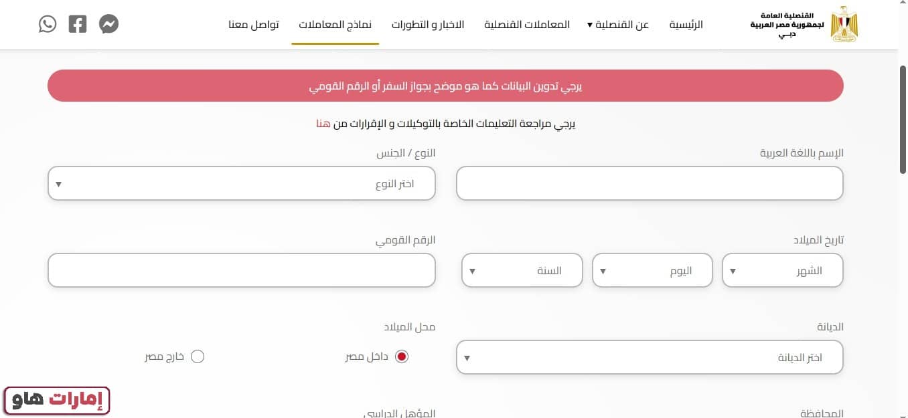Open WhatsApp contact icon
This screenshot has height=418, width=908.
pos(47,23)
